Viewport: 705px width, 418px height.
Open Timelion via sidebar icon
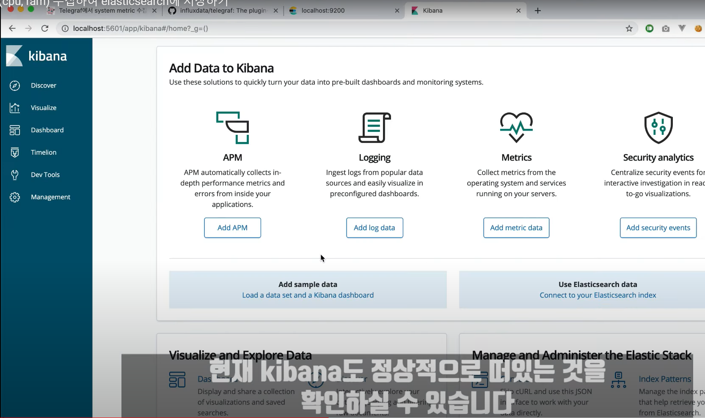pyautogui.click(x=15, y=153)
